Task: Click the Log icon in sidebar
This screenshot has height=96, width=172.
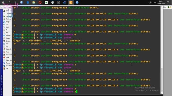Action: (x=4, y=46)
